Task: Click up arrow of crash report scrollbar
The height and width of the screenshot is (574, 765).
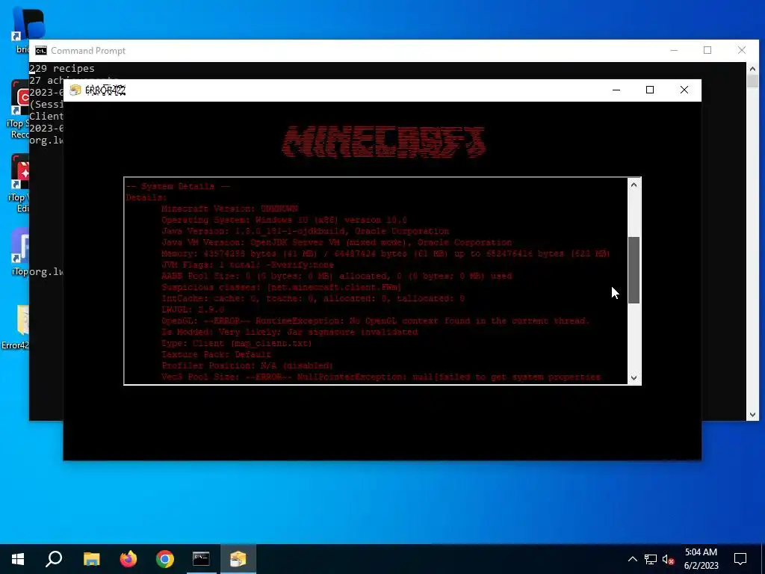Action: click(634, 185)
